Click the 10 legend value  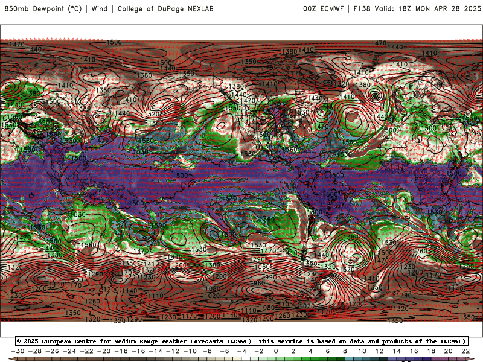click(362, 351)
